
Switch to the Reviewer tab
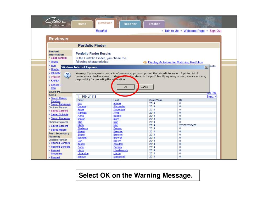105,23
